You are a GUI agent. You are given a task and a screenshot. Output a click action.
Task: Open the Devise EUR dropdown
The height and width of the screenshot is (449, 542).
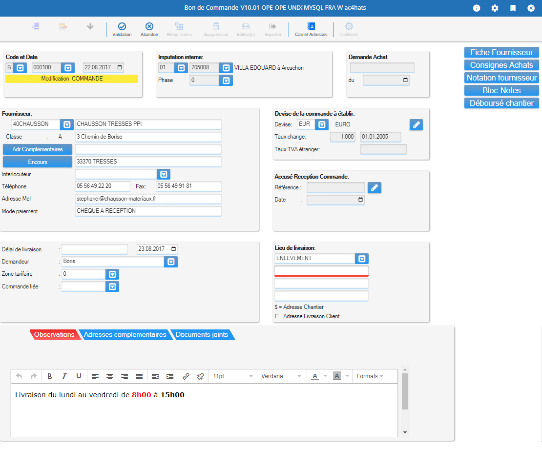pos(321,124)
